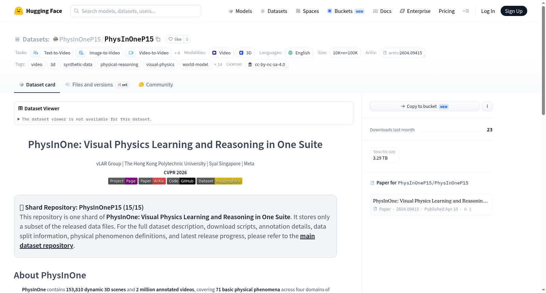
Task: Click the English language globe icon
Action: click(290, 53)
